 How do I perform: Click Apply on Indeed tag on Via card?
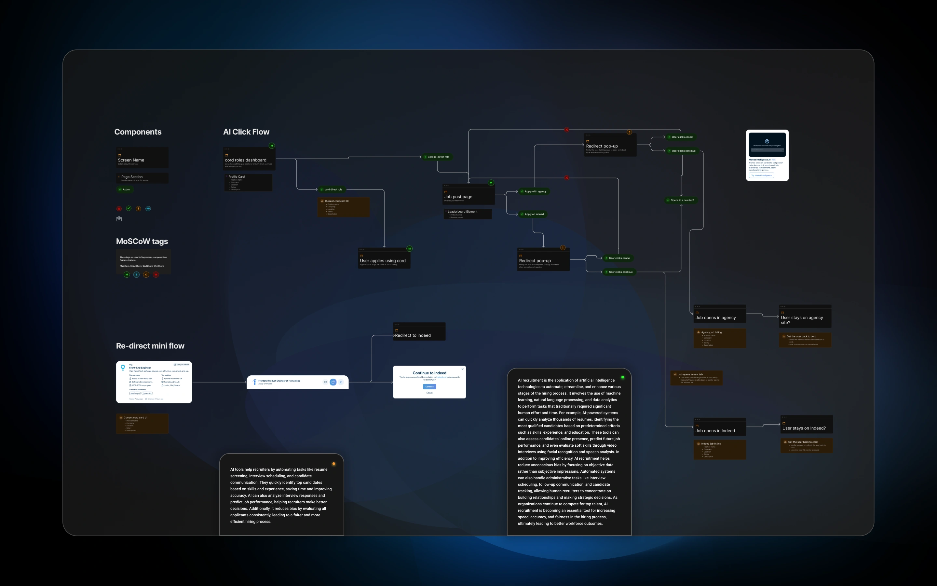point(181,365)
